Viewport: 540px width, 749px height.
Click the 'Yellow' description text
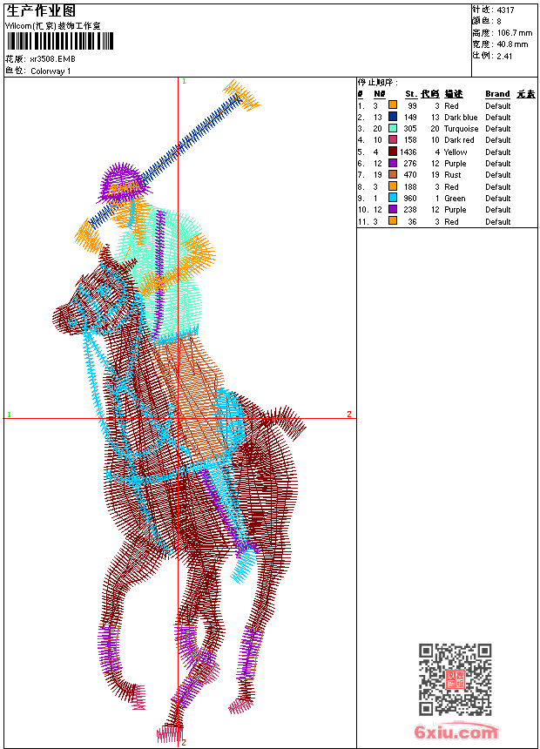[x=456, y=152]
